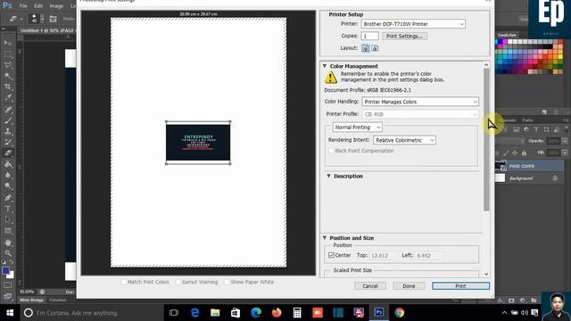571x321 pixels.
Task: Select the Healing Brush tool
Action: click(x=8, y=109)
